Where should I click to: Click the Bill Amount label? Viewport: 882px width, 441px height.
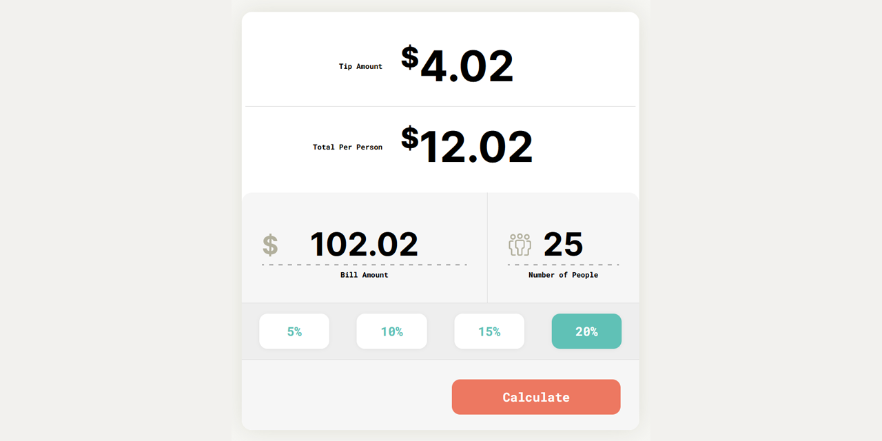tap(365, 275)
